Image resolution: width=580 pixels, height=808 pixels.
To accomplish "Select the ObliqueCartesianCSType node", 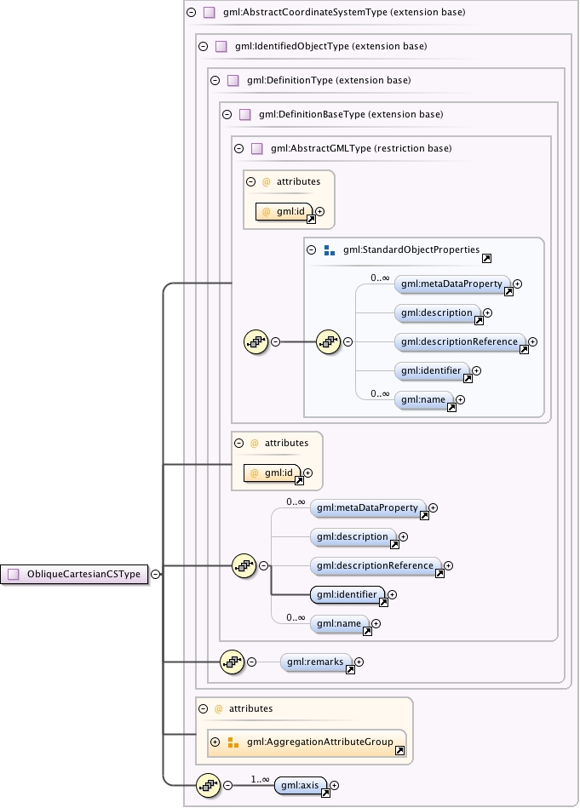I will click(x=74, y=574).
